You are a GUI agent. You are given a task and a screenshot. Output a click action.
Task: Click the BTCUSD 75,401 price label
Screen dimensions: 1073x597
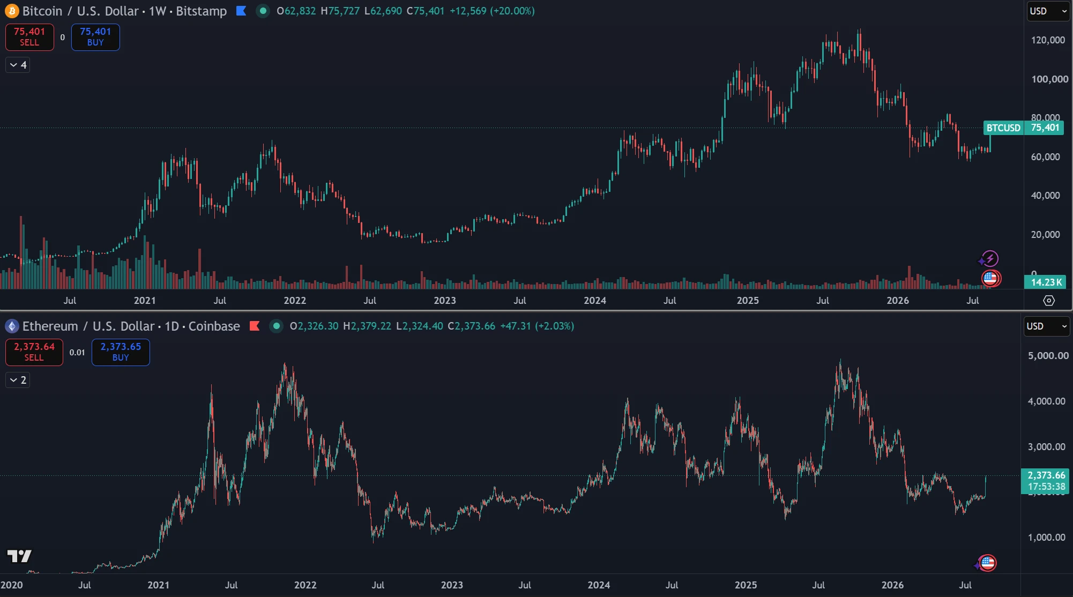[1023, 128]
